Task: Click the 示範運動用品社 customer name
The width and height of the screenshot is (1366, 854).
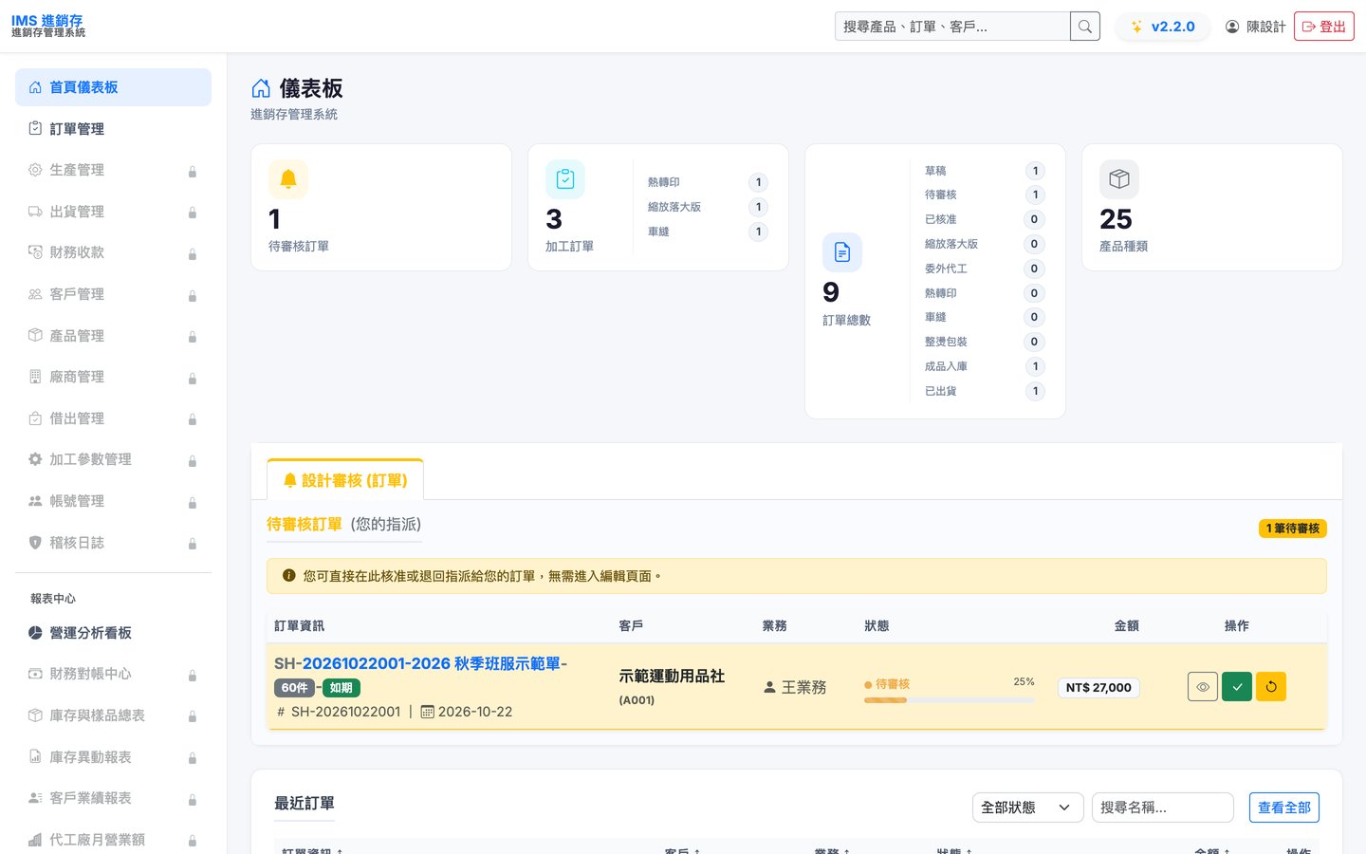Action: pyautogui.click(x=672, y=677)
